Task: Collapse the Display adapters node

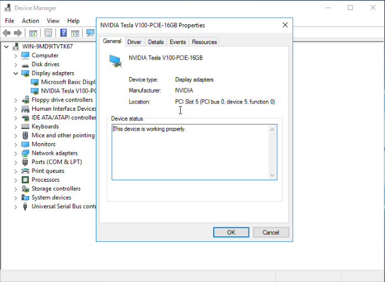Action: [x=16, y=73]
